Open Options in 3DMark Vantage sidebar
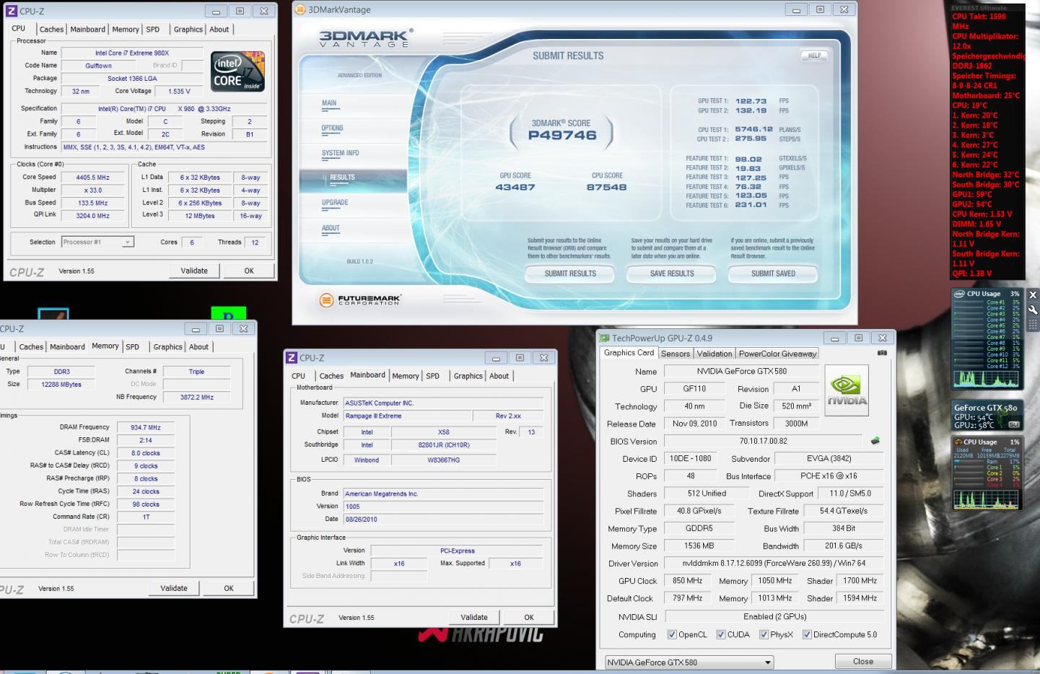 tap(333, 128)
